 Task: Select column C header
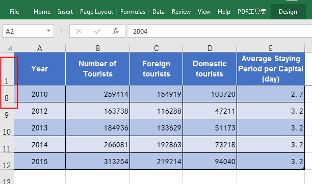coord(156,48)
